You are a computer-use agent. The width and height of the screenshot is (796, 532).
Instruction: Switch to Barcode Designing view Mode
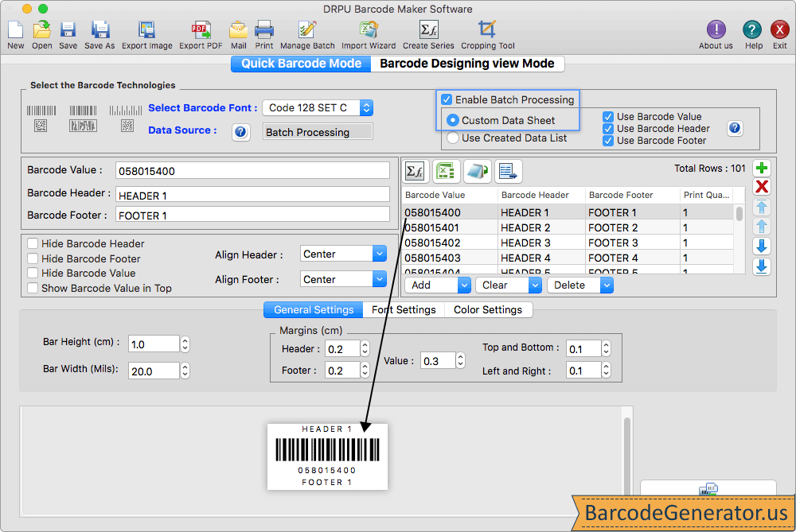tap(467, 64)
